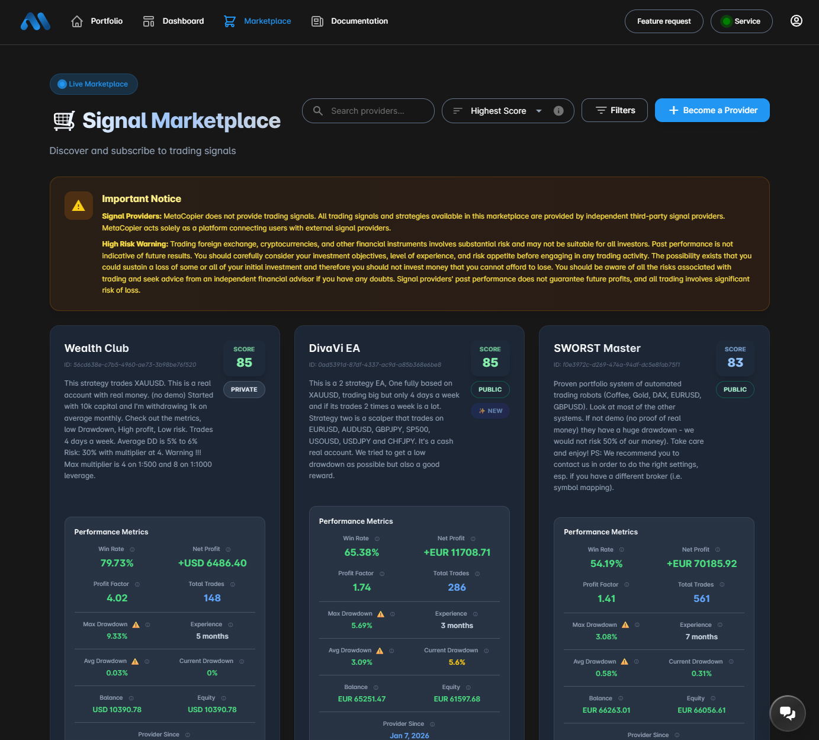Open the live chat bubble widget
This screenshot has height=740, width=819.
787,713
